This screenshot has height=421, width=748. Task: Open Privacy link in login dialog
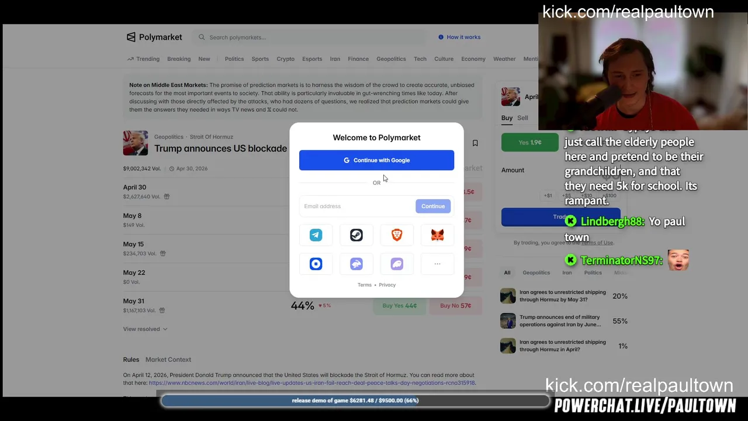pos(387,285)
